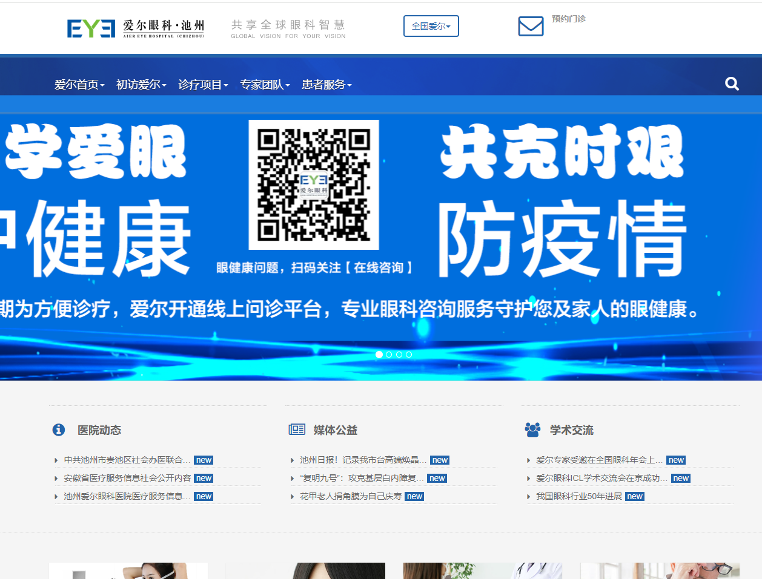This screenshot has width=762, height=579.
Task: Open article 花甲老人捐角膜为自己庆寿
Action: point(351,496)
